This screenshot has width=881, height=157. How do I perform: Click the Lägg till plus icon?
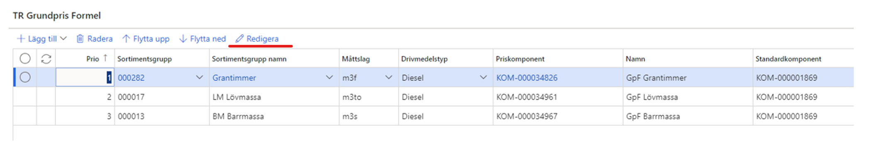[x=21, y=39]
